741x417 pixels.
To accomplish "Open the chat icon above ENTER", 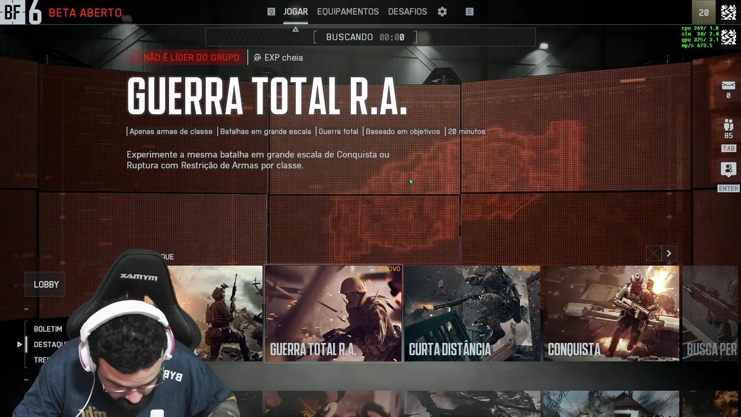I will click(728, 170).
